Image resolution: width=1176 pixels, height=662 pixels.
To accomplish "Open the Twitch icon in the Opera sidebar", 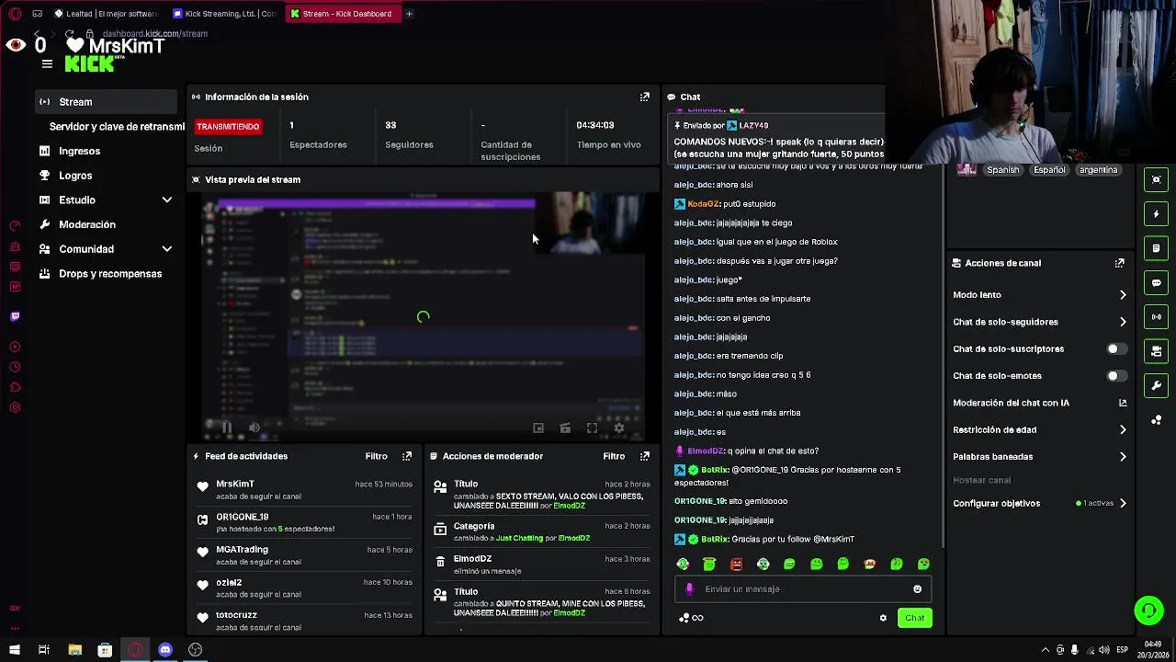I will (x=15, y=316).
